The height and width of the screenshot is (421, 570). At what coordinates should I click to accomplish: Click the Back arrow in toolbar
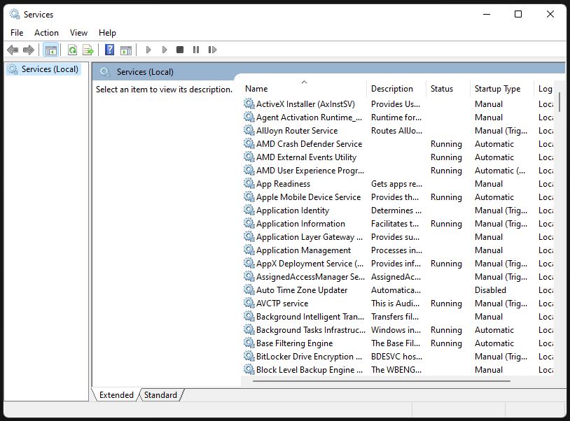tap(12, 50)
